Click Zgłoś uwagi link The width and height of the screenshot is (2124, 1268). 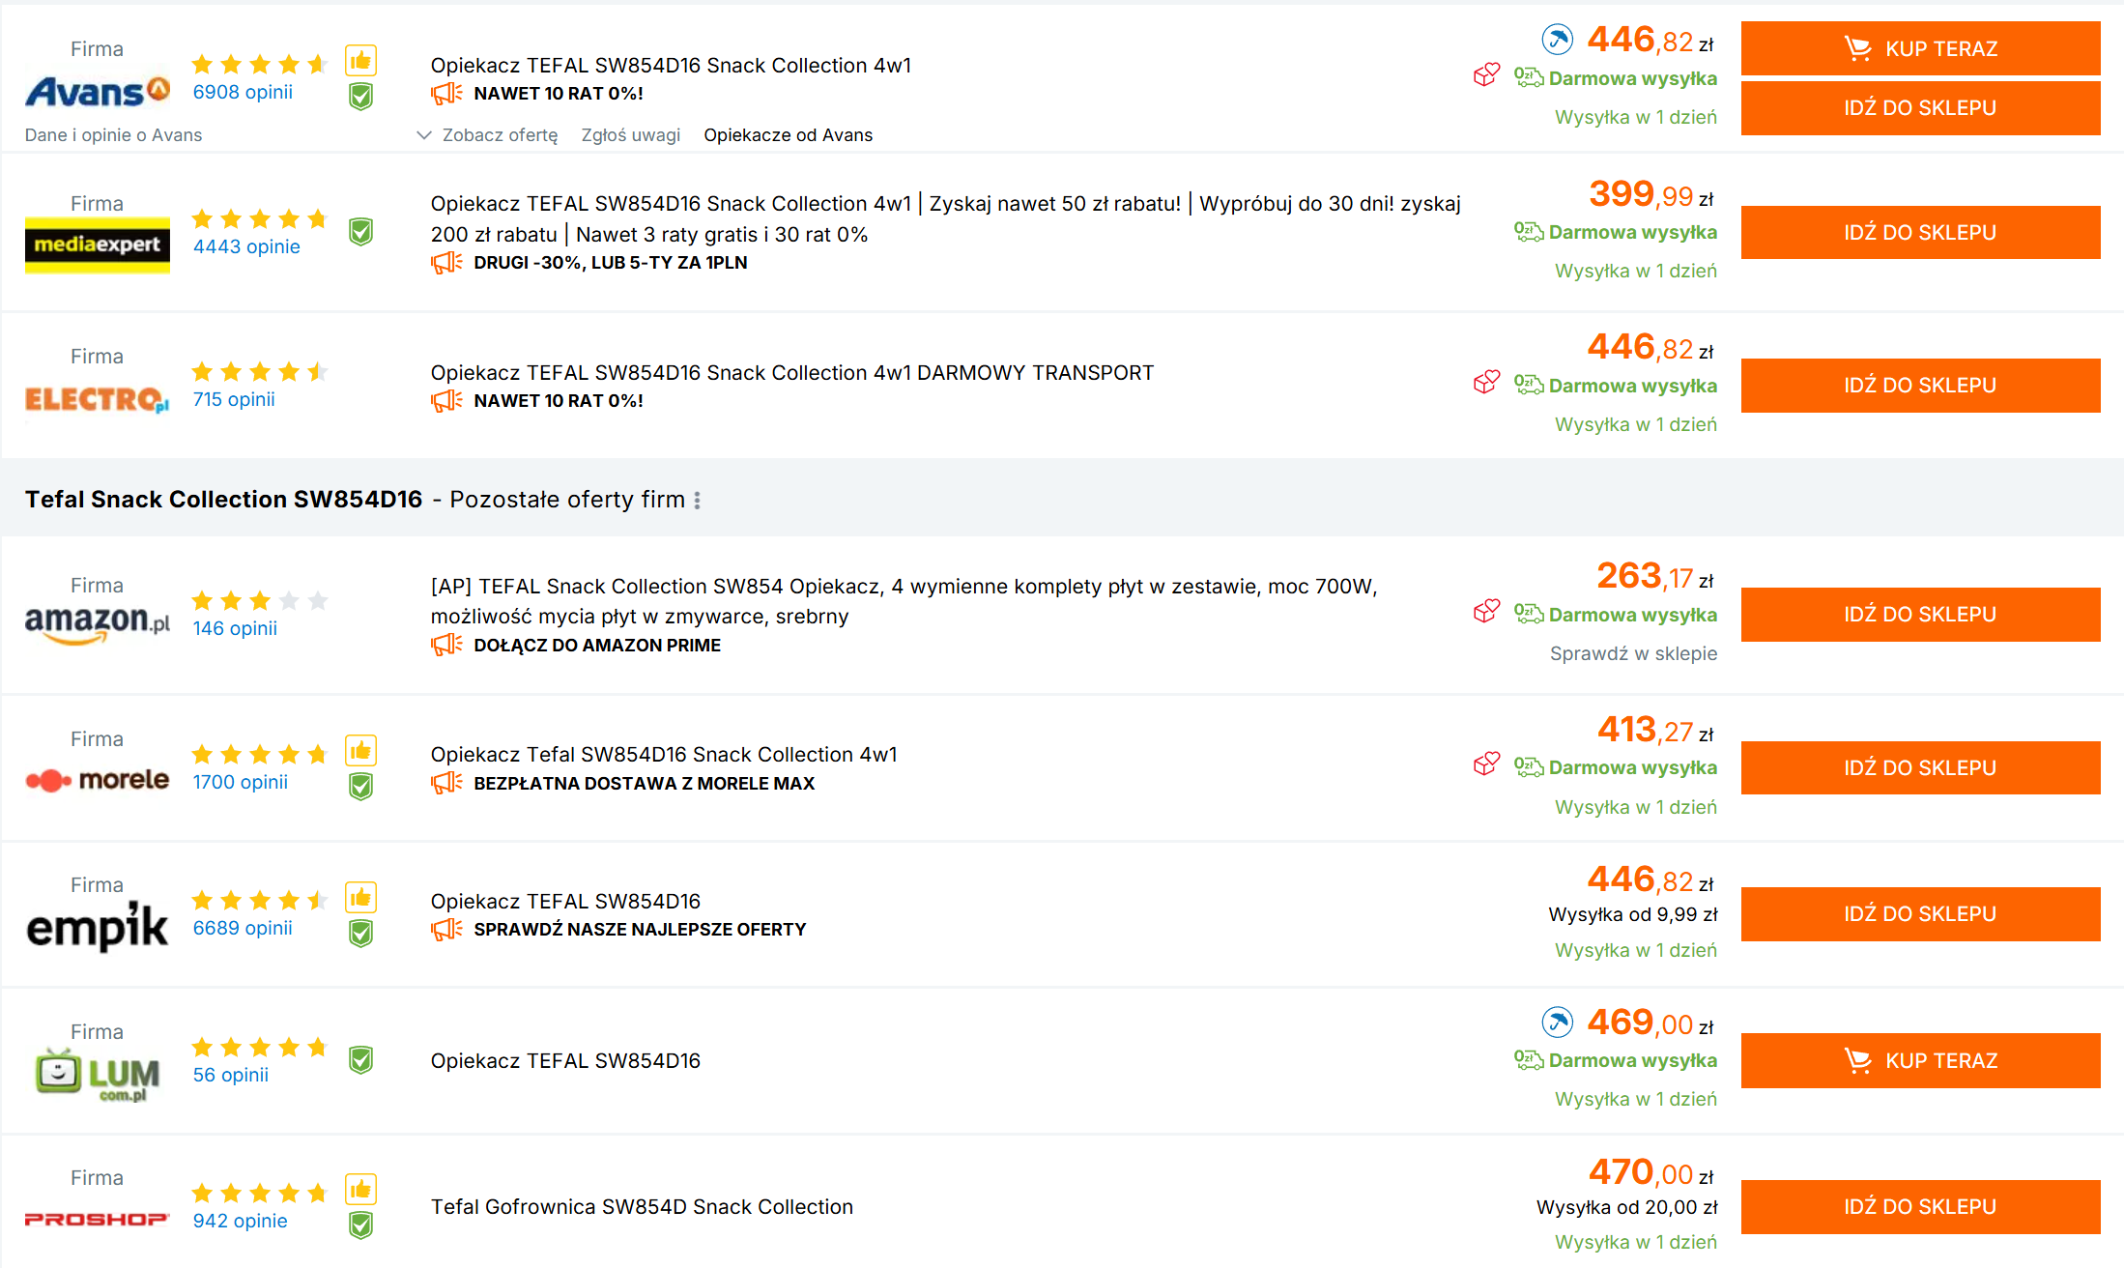[x=630, y=135]
